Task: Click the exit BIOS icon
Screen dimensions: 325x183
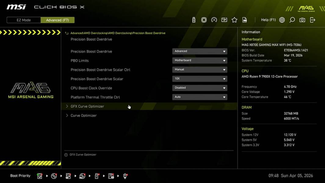Action: tap(312, 20)
